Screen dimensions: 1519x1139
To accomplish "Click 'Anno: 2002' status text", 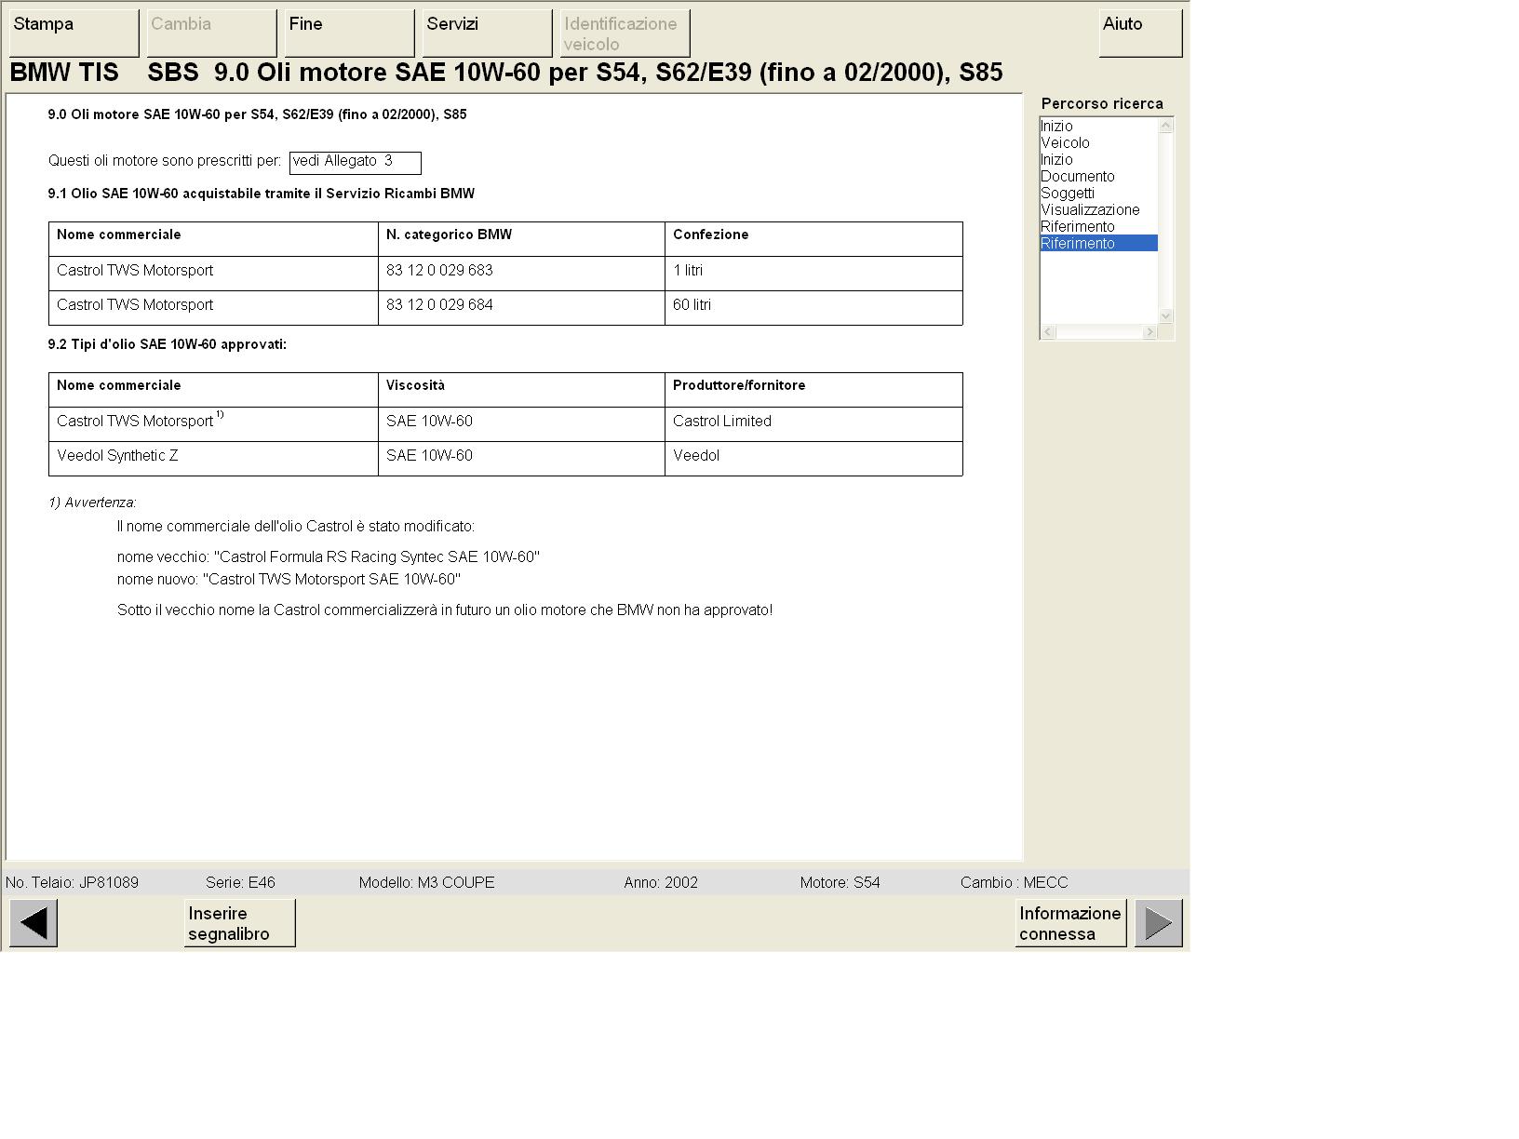I will coord(661,883).
